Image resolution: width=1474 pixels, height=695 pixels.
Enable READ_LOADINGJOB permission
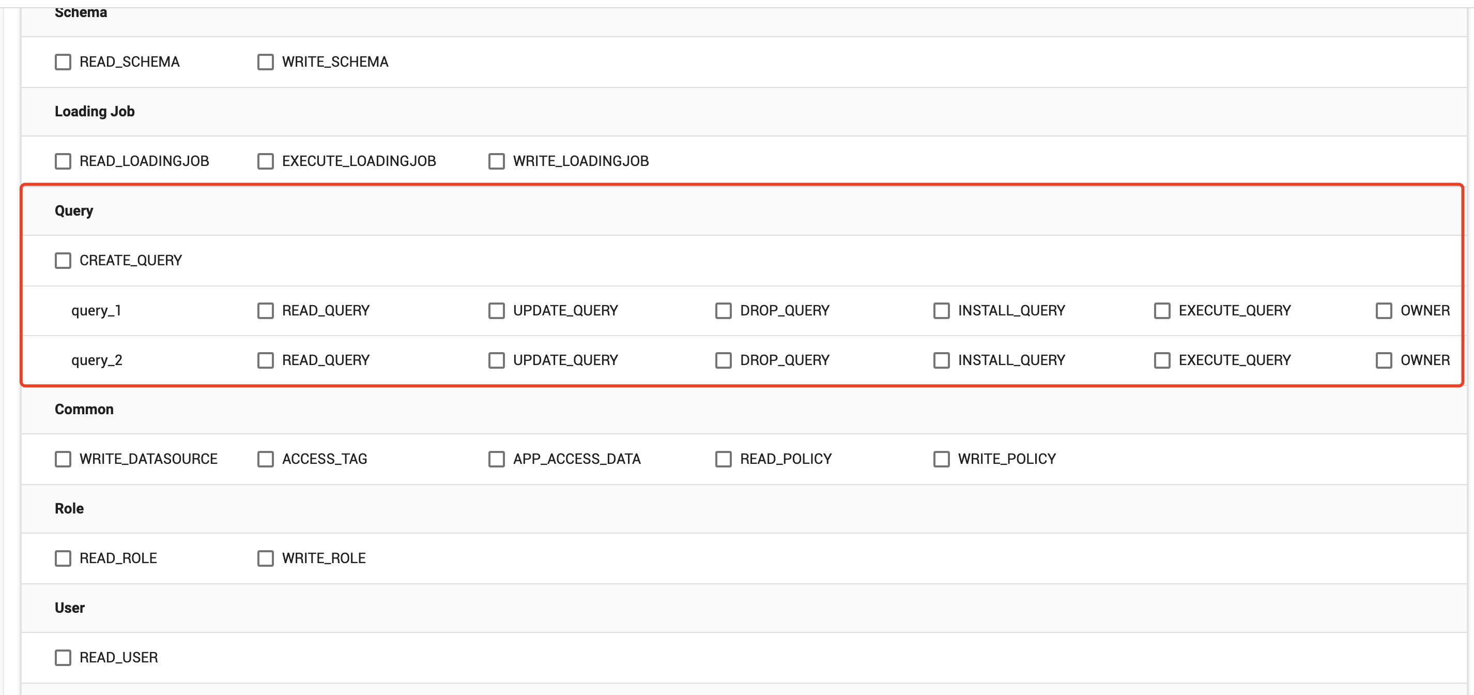[63, 161]
